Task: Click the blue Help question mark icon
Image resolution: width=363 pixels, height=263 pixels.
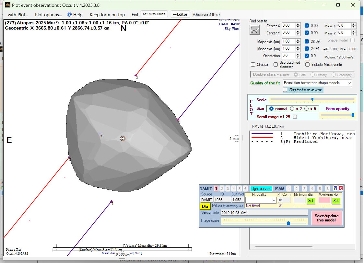Action: click(x=69, y=15)
